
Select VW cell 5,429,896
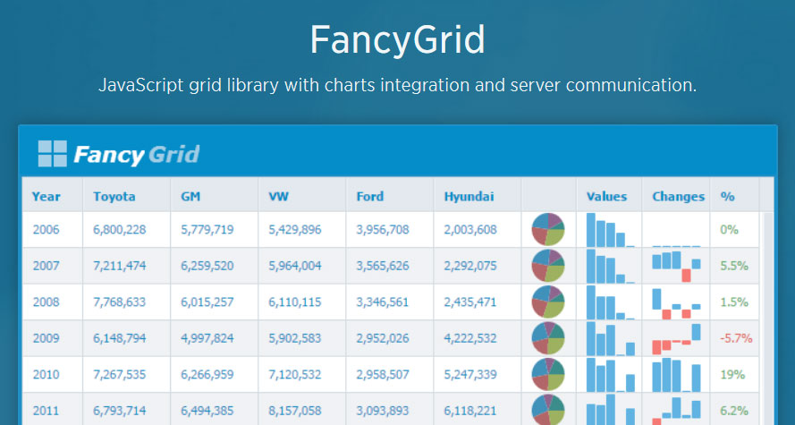[301, 230]
